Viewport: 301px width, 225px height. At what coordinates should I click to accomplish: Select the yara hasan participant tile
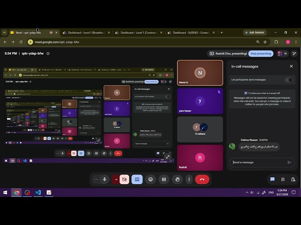200,101
